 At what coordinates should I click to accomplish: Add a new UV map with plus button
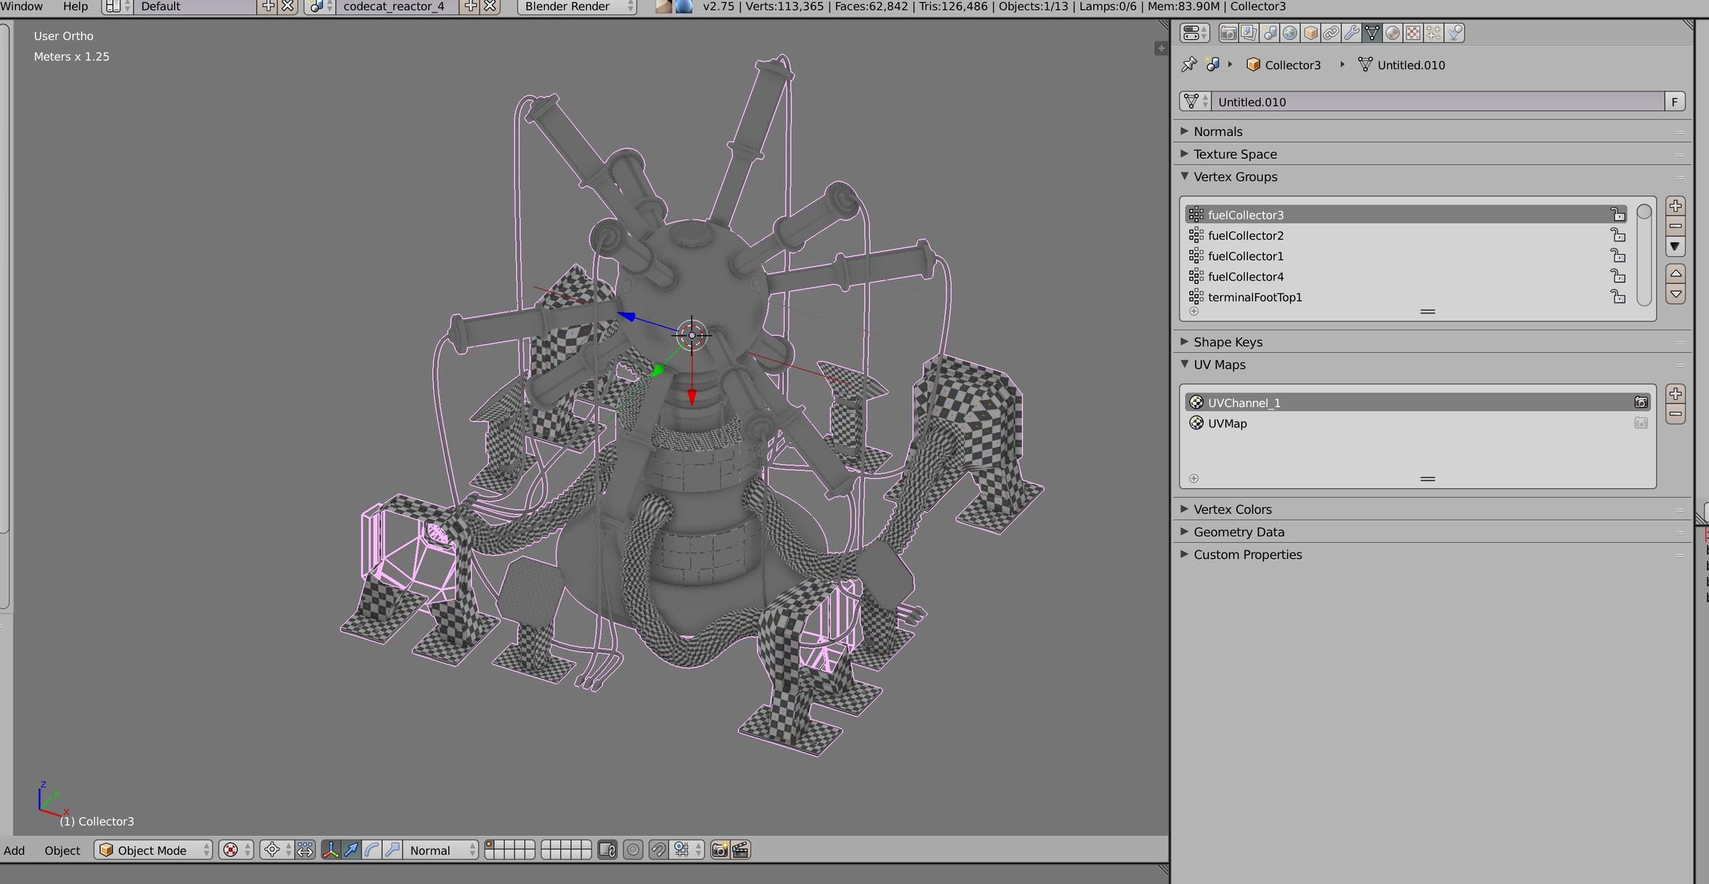(1675, 394)
